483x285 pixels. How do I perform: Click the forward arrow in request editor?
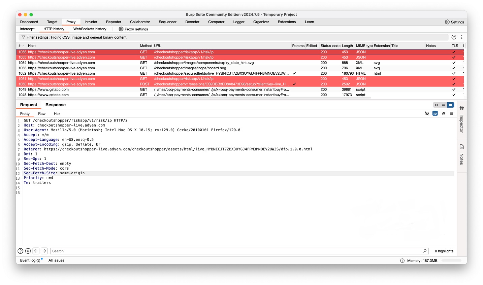(44, 251)
